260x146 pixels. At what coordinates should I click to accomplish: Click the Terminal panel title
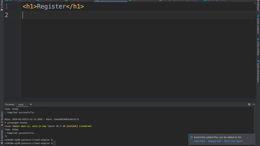pos(9,105)
